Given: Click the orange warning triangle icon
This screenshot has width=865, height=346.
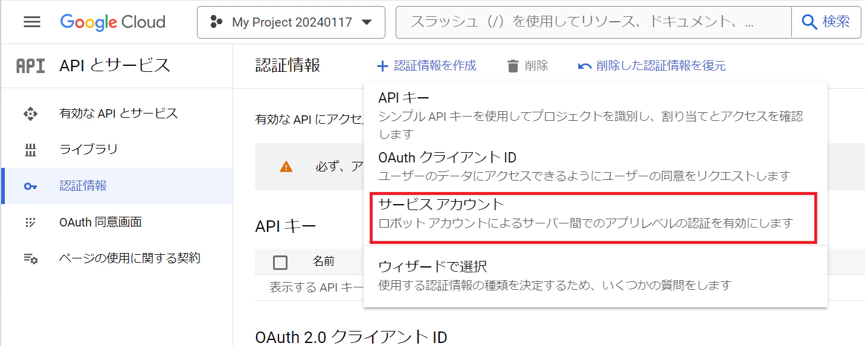Looking at the screenshot, I should pyautogui.click(x=286, y=167).
